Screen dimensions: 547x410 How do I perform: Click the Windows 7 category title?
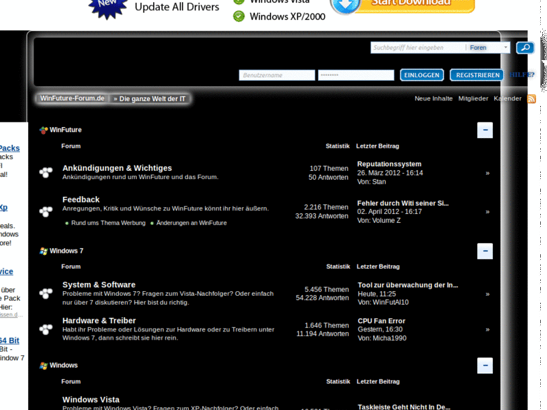click(66, 251)
